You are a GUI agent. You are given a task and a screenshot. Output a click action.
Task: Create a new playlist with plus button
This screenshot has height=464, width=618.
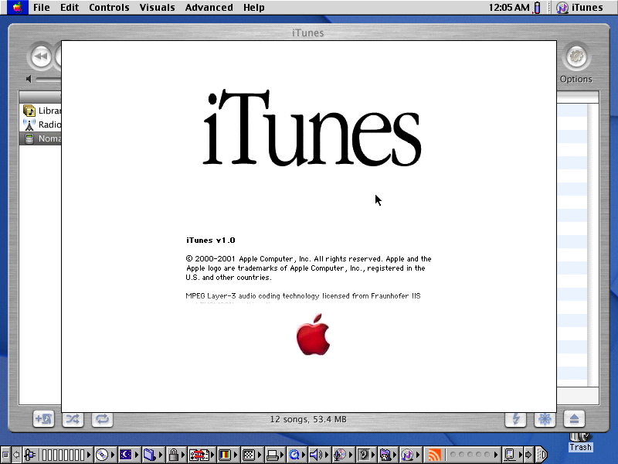[x=43, y=418]
